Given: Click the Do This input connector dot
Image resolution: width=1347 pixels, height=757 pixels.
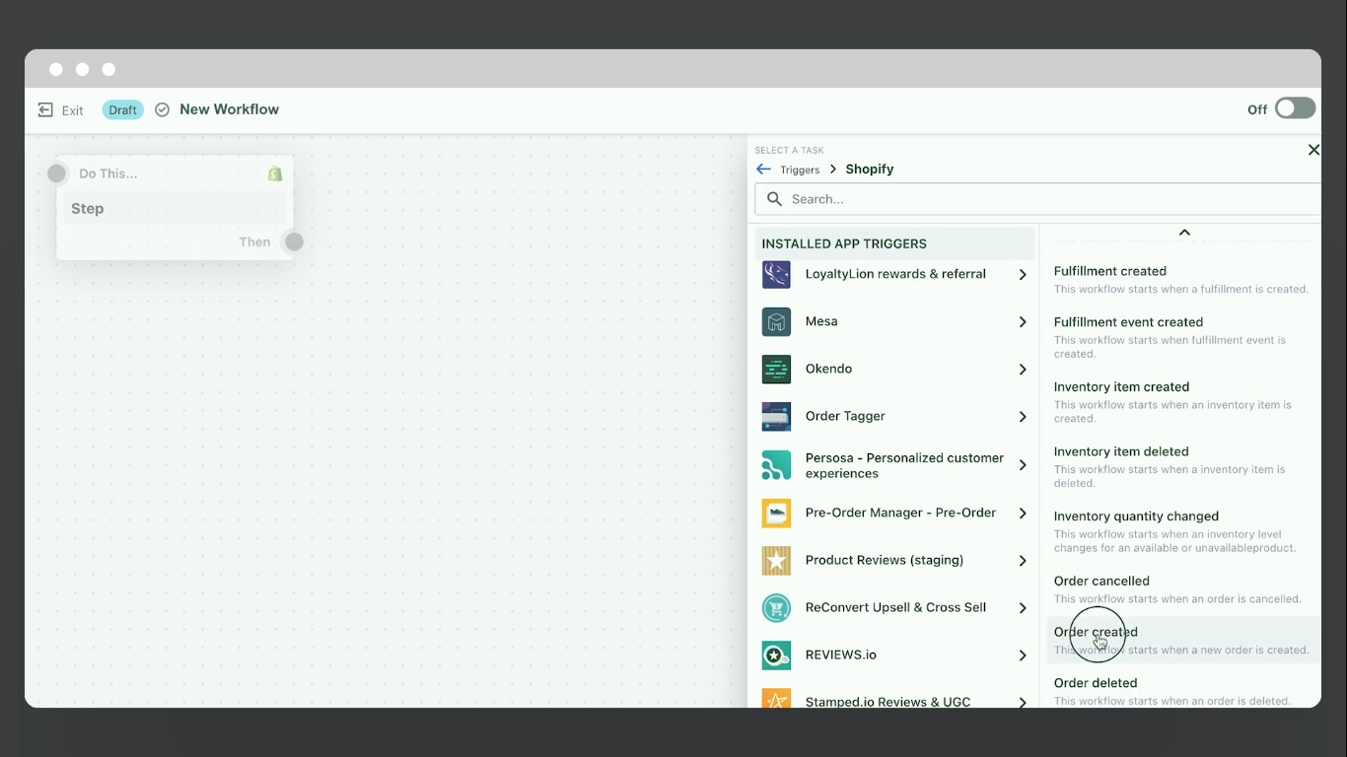Looking at the screenshot, I should [56, 173].
